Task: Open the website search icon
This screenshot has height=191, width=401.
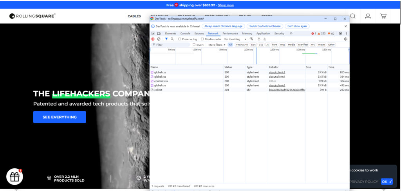Action: 353,16
